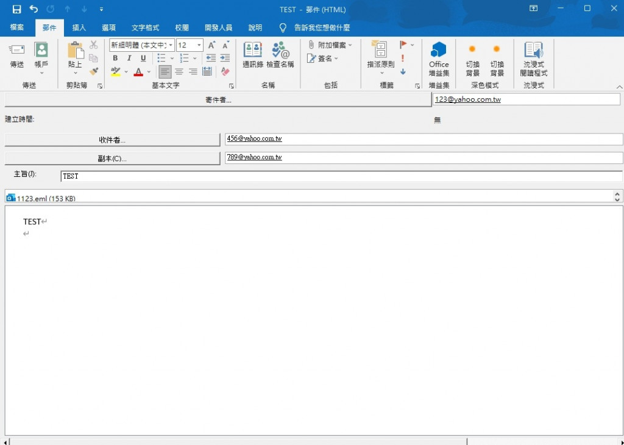Expand the Attach File (附加檔案) dropdown

coord(350,45)
